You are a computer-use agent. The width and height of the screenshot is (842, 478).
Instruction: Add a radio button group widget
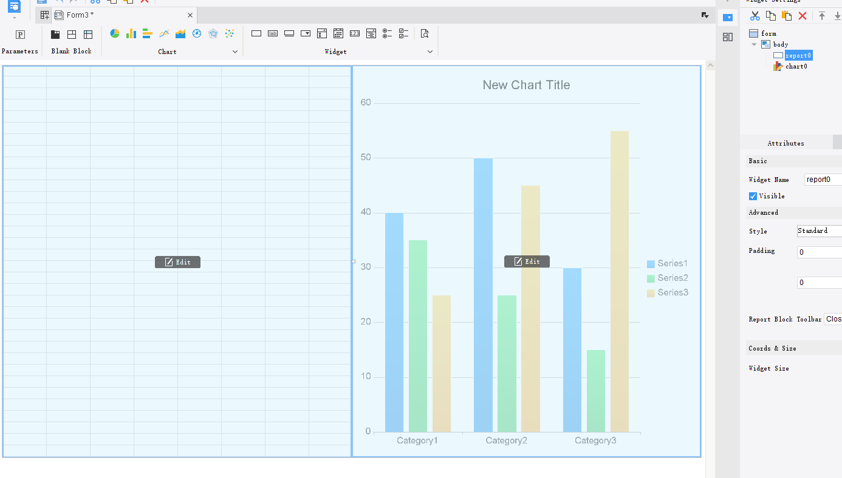[388, 33]
